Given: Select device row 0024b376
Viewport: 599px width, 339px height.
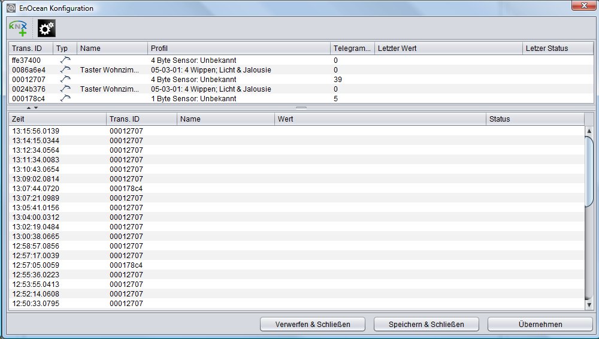Looking at the screenshot, I should coord(301,89).
